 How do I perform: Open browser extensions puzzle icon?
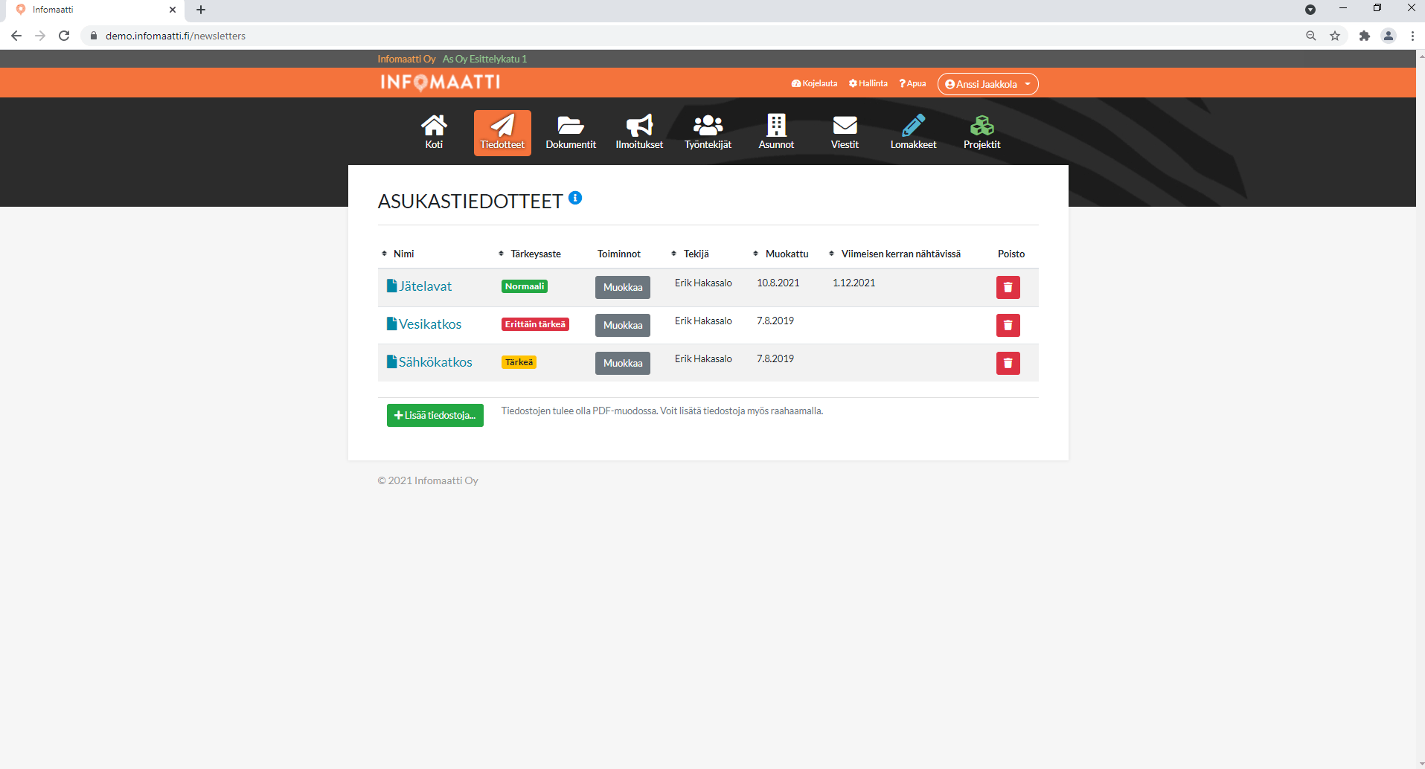[1364, 36]
